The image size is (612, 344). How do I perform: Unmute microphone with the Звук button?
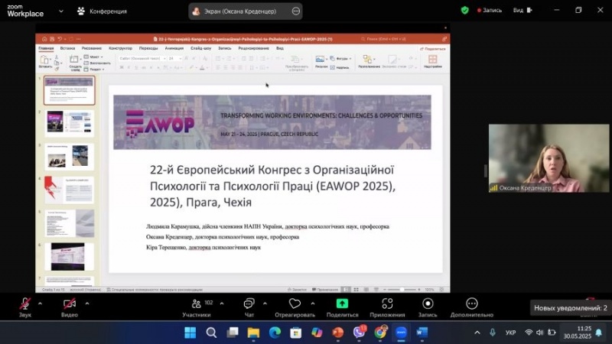click(25, 306)
